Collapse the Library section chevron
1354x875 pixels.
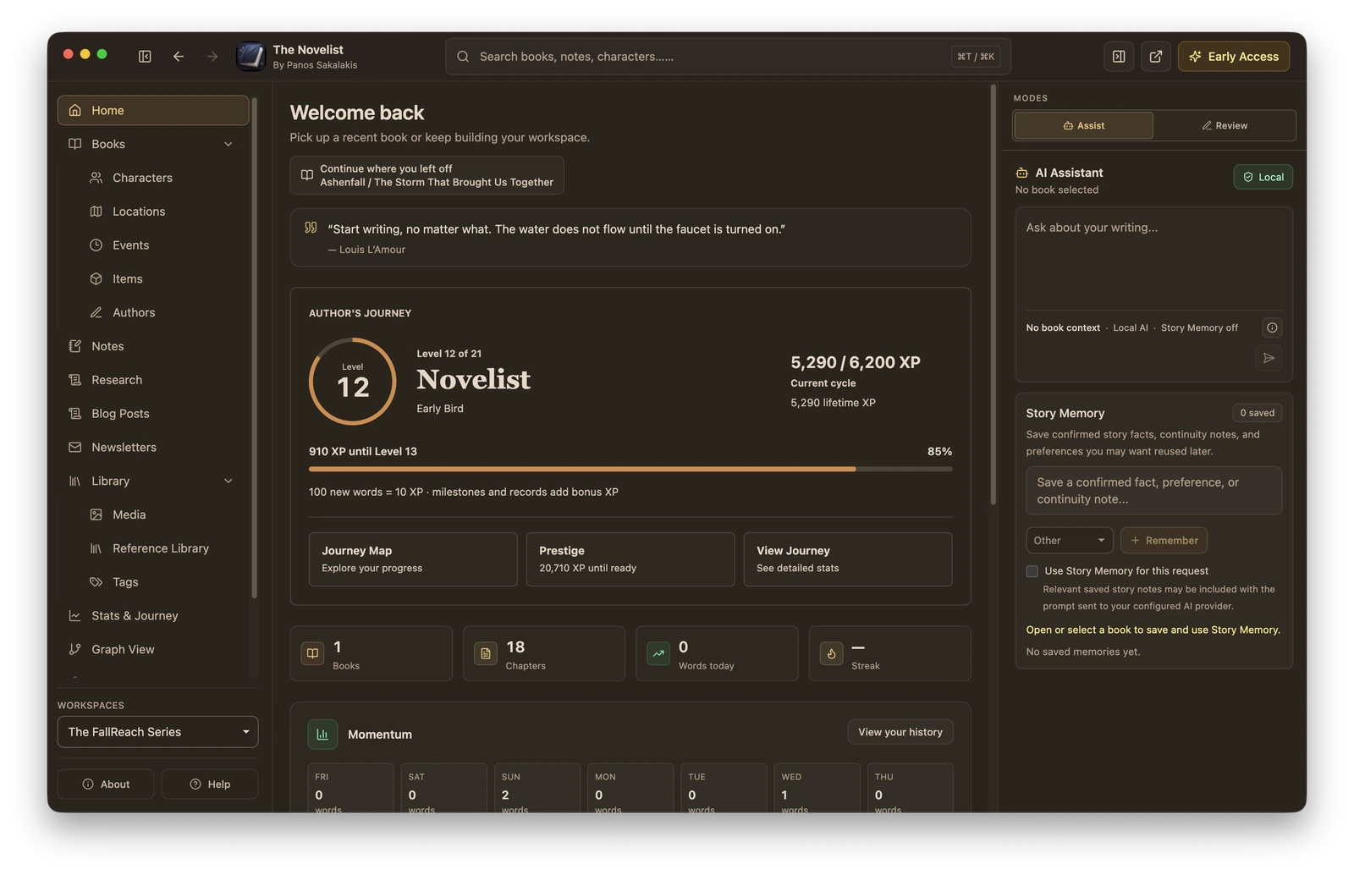click(x=228, y=481)
